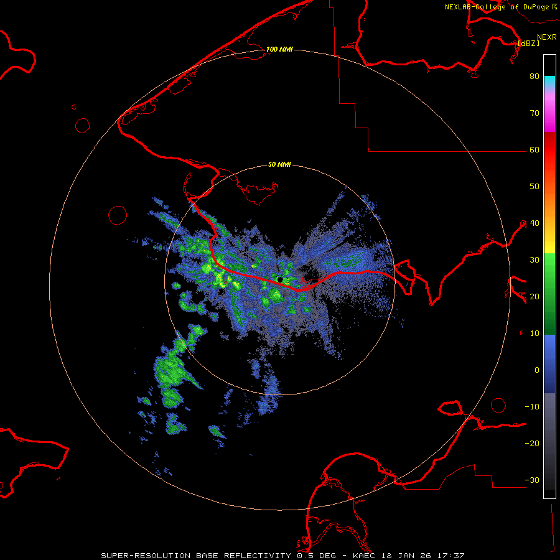Select the 0 value on the dBZ scale

537,370
